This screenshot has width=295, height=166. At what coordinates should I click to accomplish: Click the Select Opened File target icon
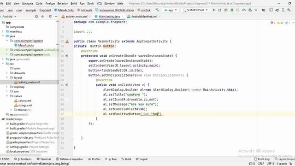[x=36, y=17]
